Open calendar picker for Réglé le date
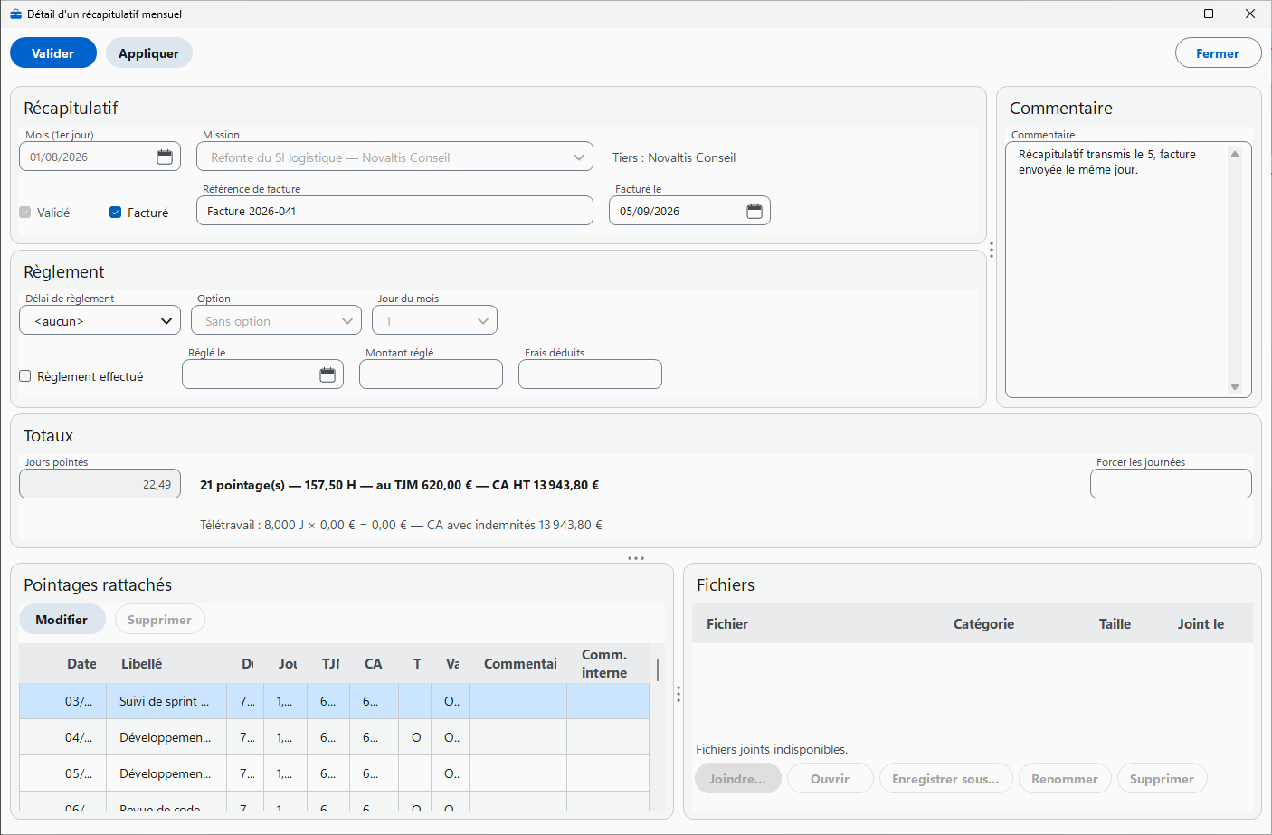1272x835 pixels. [x=327, y=375]
